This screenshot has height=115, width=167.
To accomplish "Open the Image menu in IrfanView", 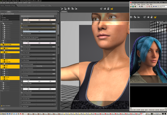I will tap(139, 4).
